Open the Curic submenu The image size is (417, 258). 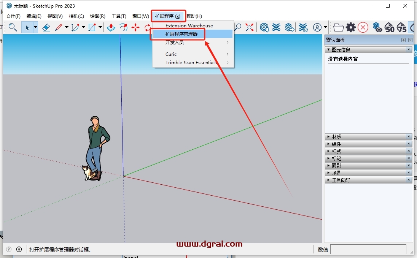tap(193, 54)
